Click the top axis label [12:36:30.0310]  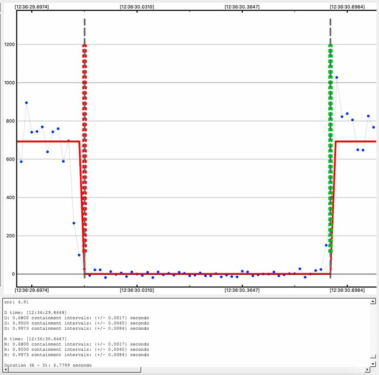[x=137, y=7]
